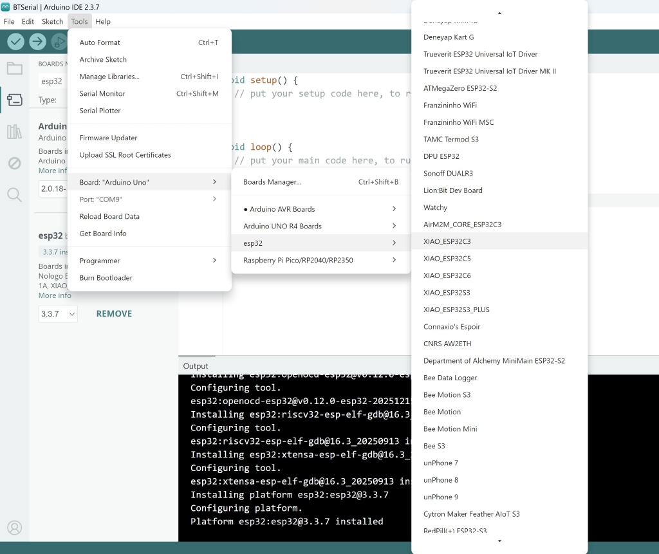Viewport: 659px width, 554px height.
Task: Open the Library Manager sidebar icon
Action: pos(14,131)
